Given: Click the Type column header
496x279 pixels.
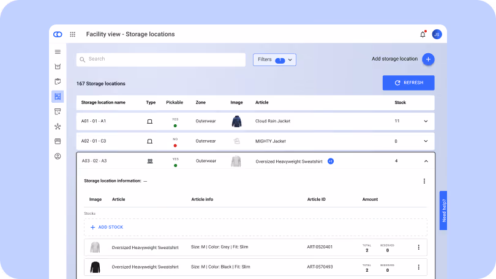Looking at the screenshot, I should (x=151, y=102).
